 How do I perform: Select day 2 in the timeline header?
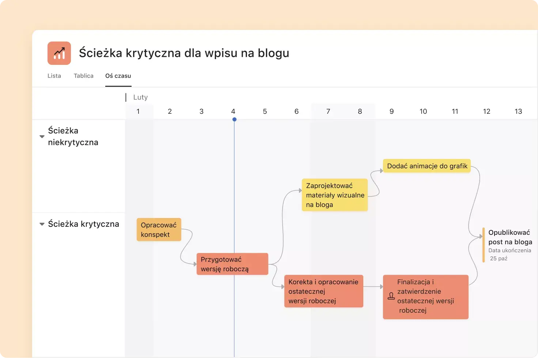coord(170,112)
